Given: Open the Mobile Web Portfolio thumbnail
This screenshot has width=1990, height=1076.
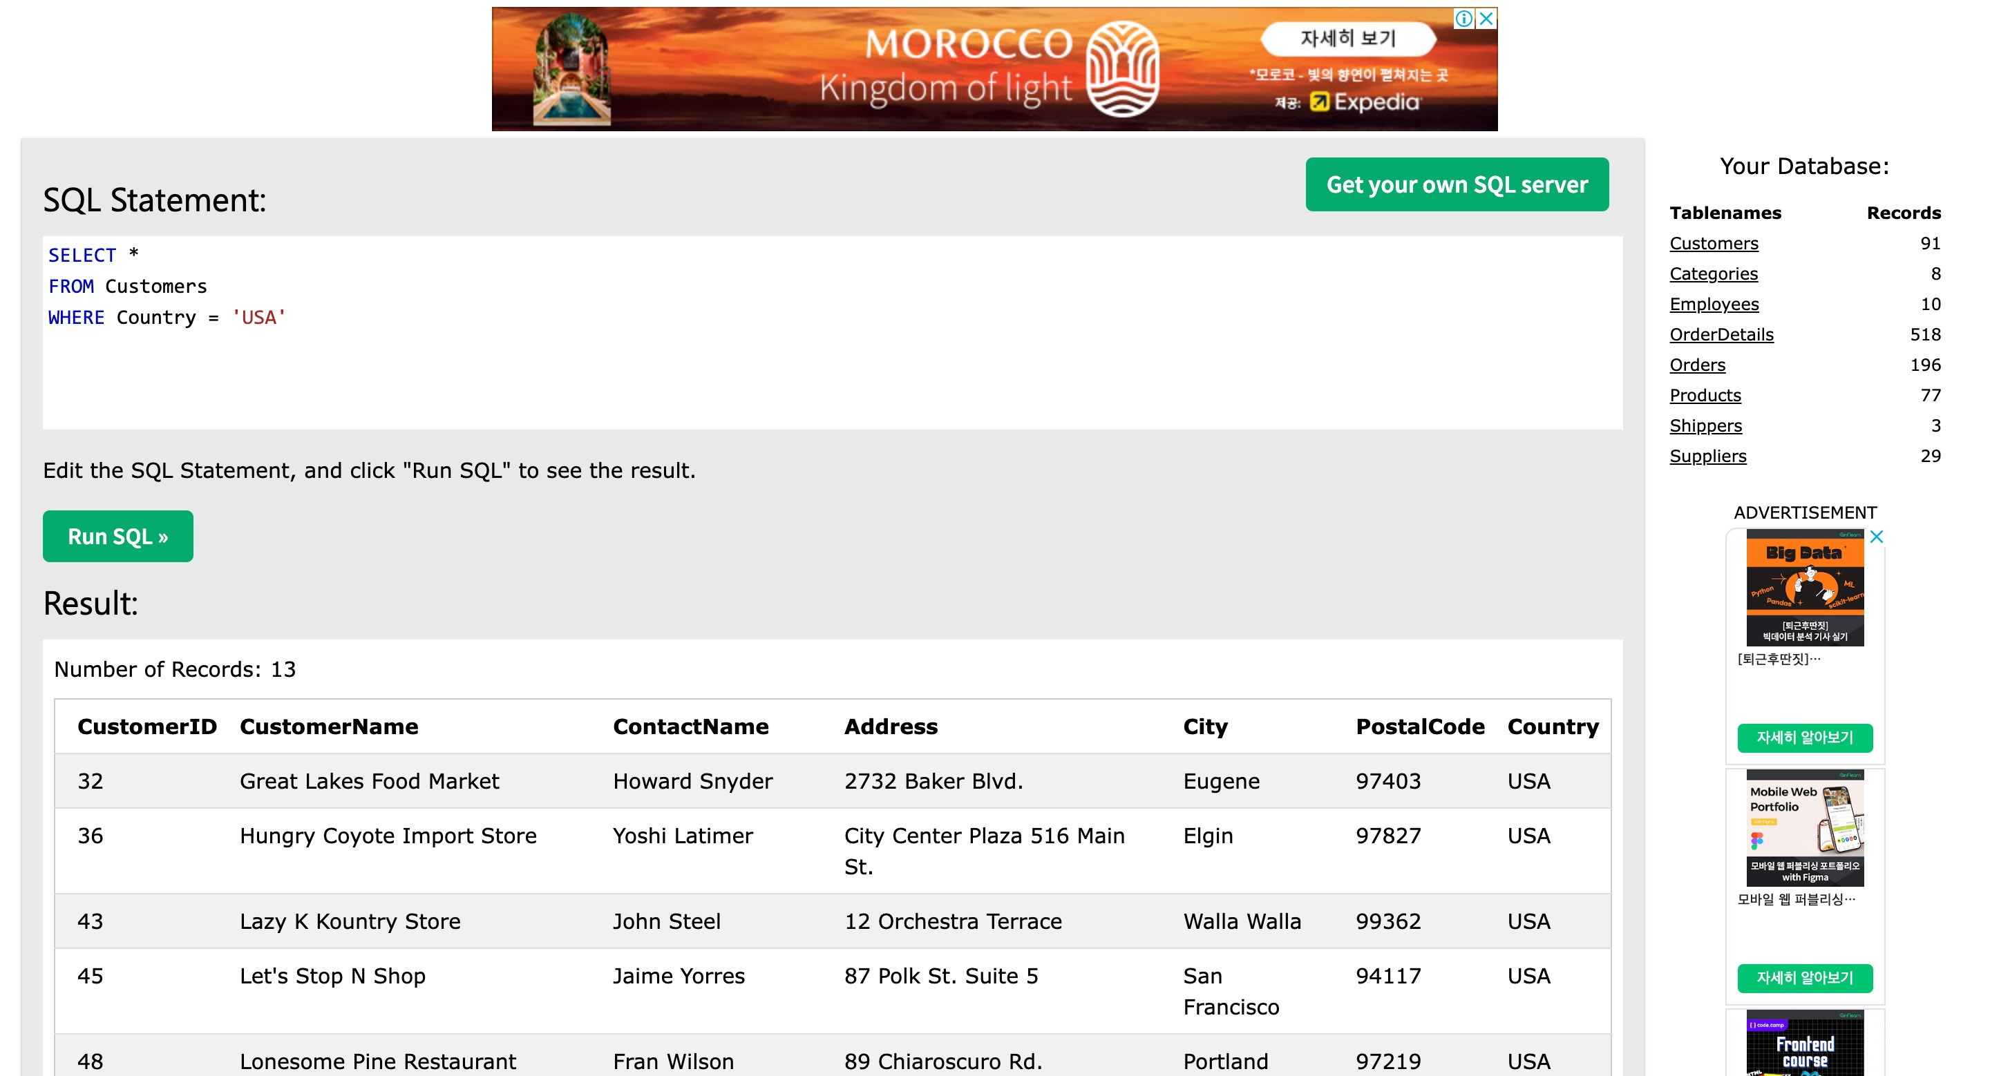Looking at the screenshot, I should coord(1805,827).
